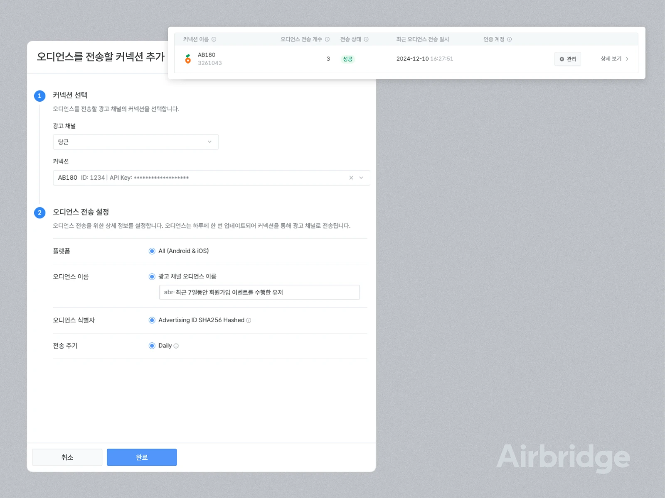Click info icon after Advertising ID SHA256 Hashed
The height and width of the screenshot is (498, 665).
point(249,320)
